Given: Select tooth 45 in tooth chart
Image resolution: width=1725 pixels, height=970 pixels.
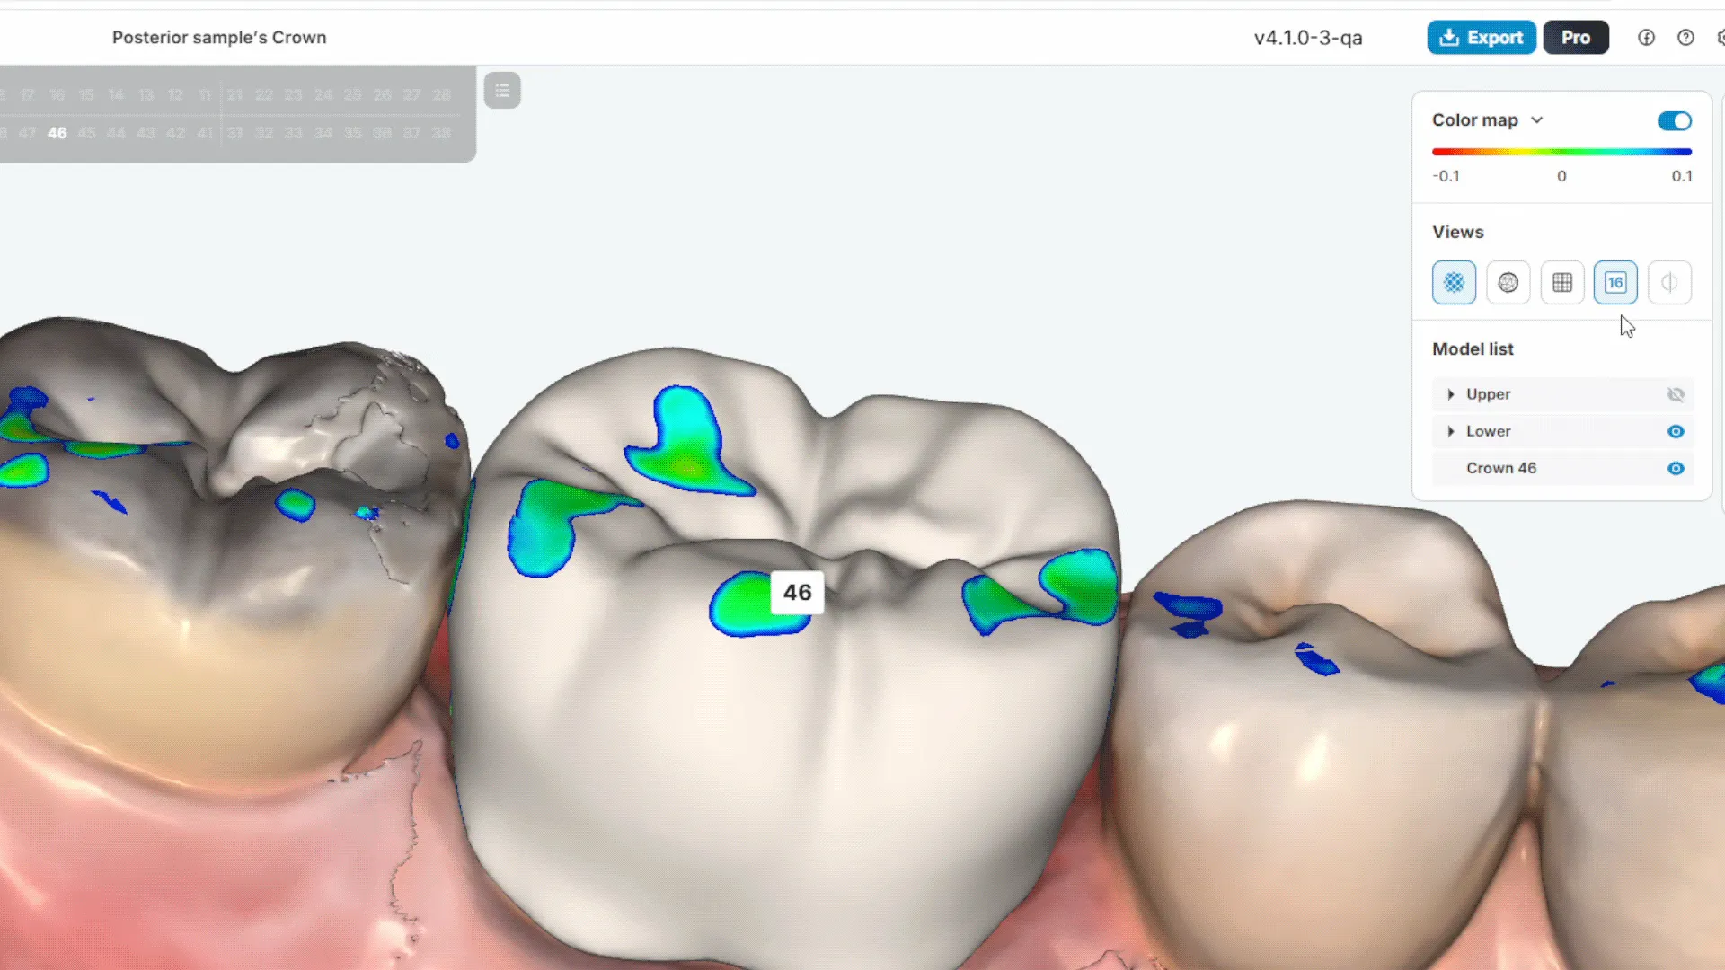Looking at the screenshot, I should (86, 133).
